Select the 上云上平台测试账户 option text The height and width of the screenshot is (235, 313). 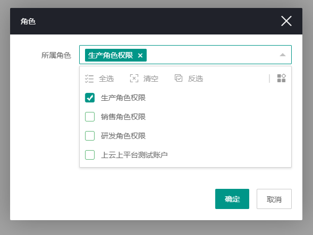point(134,155)
